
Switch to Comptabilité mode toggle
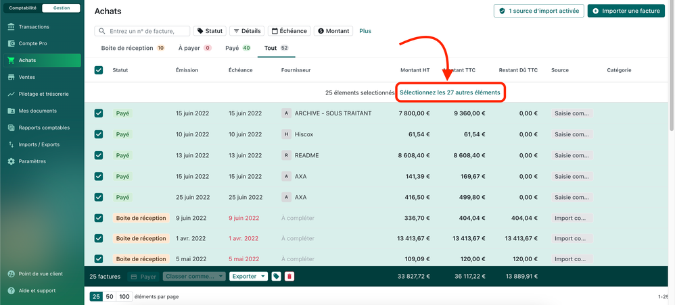tap(23, 8)
